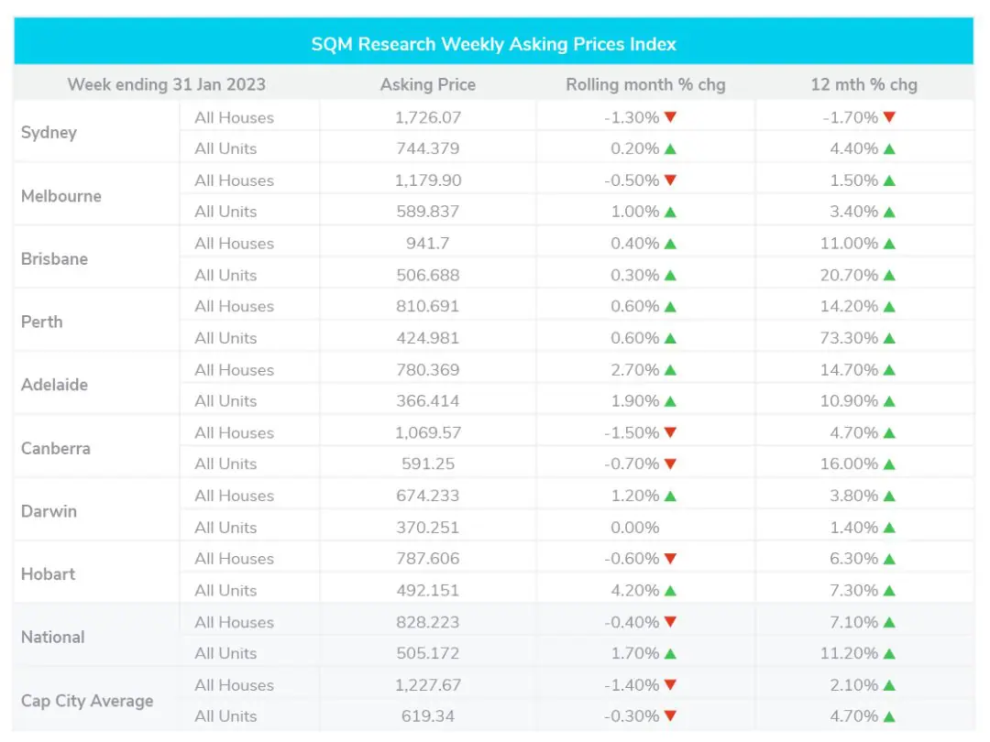The width and height of the screenshot is (990, 742).
Task: Select the Rolling month % chg header
Action: click(x=645, y=84)
